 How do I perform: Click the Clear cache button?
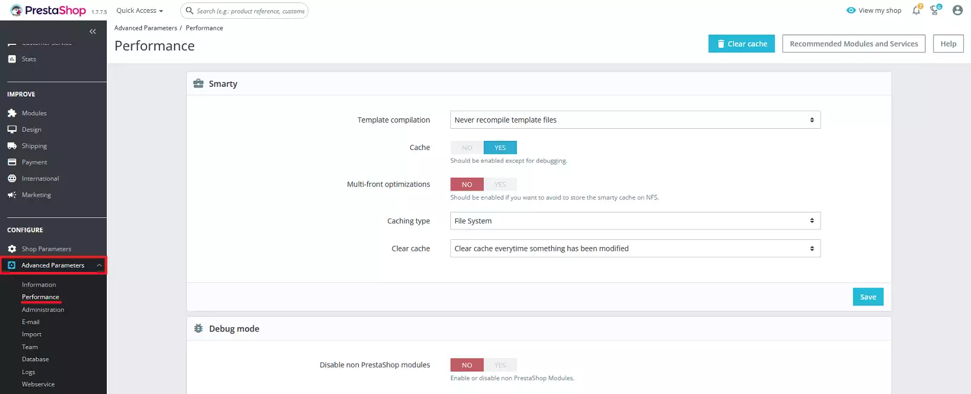tap(741, 44)
